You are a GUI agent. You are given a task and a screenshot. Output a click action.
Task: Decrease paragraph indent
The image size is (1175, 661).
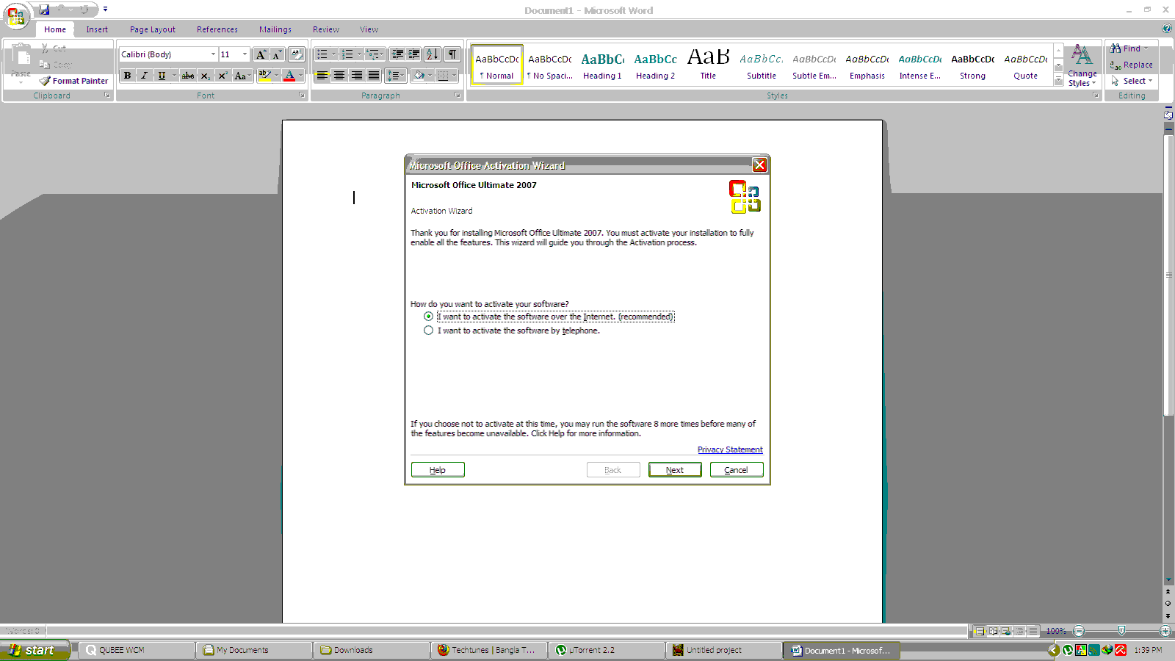pyautogui.click(x=397, y=54)
